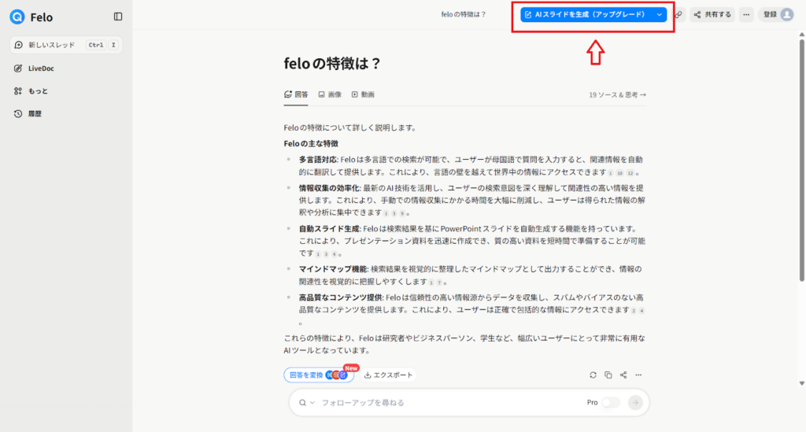Switch to the 回答 tab
The width and height of the screenshot is (806, 432).
296,94
